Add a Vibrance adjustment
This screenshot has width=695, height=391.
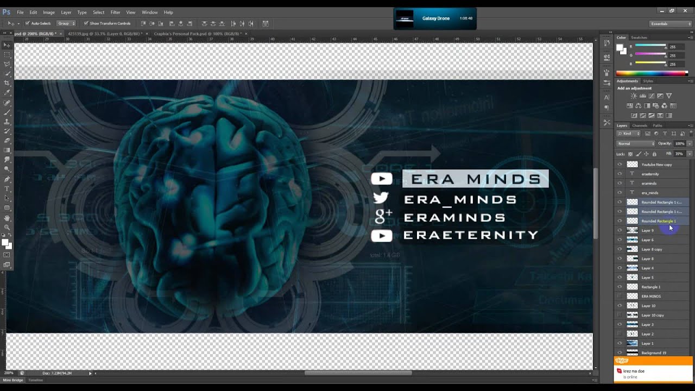[668, 96]
